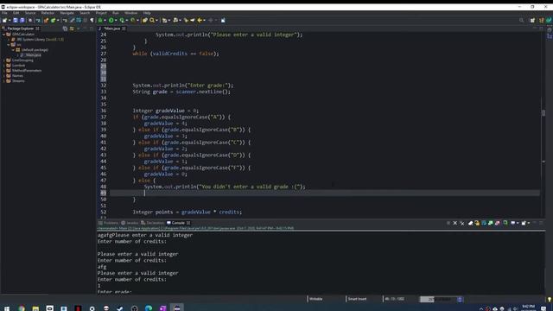The image size is (553, 311).
Task: Open the Window menu
Action: [x=130, y=13]
